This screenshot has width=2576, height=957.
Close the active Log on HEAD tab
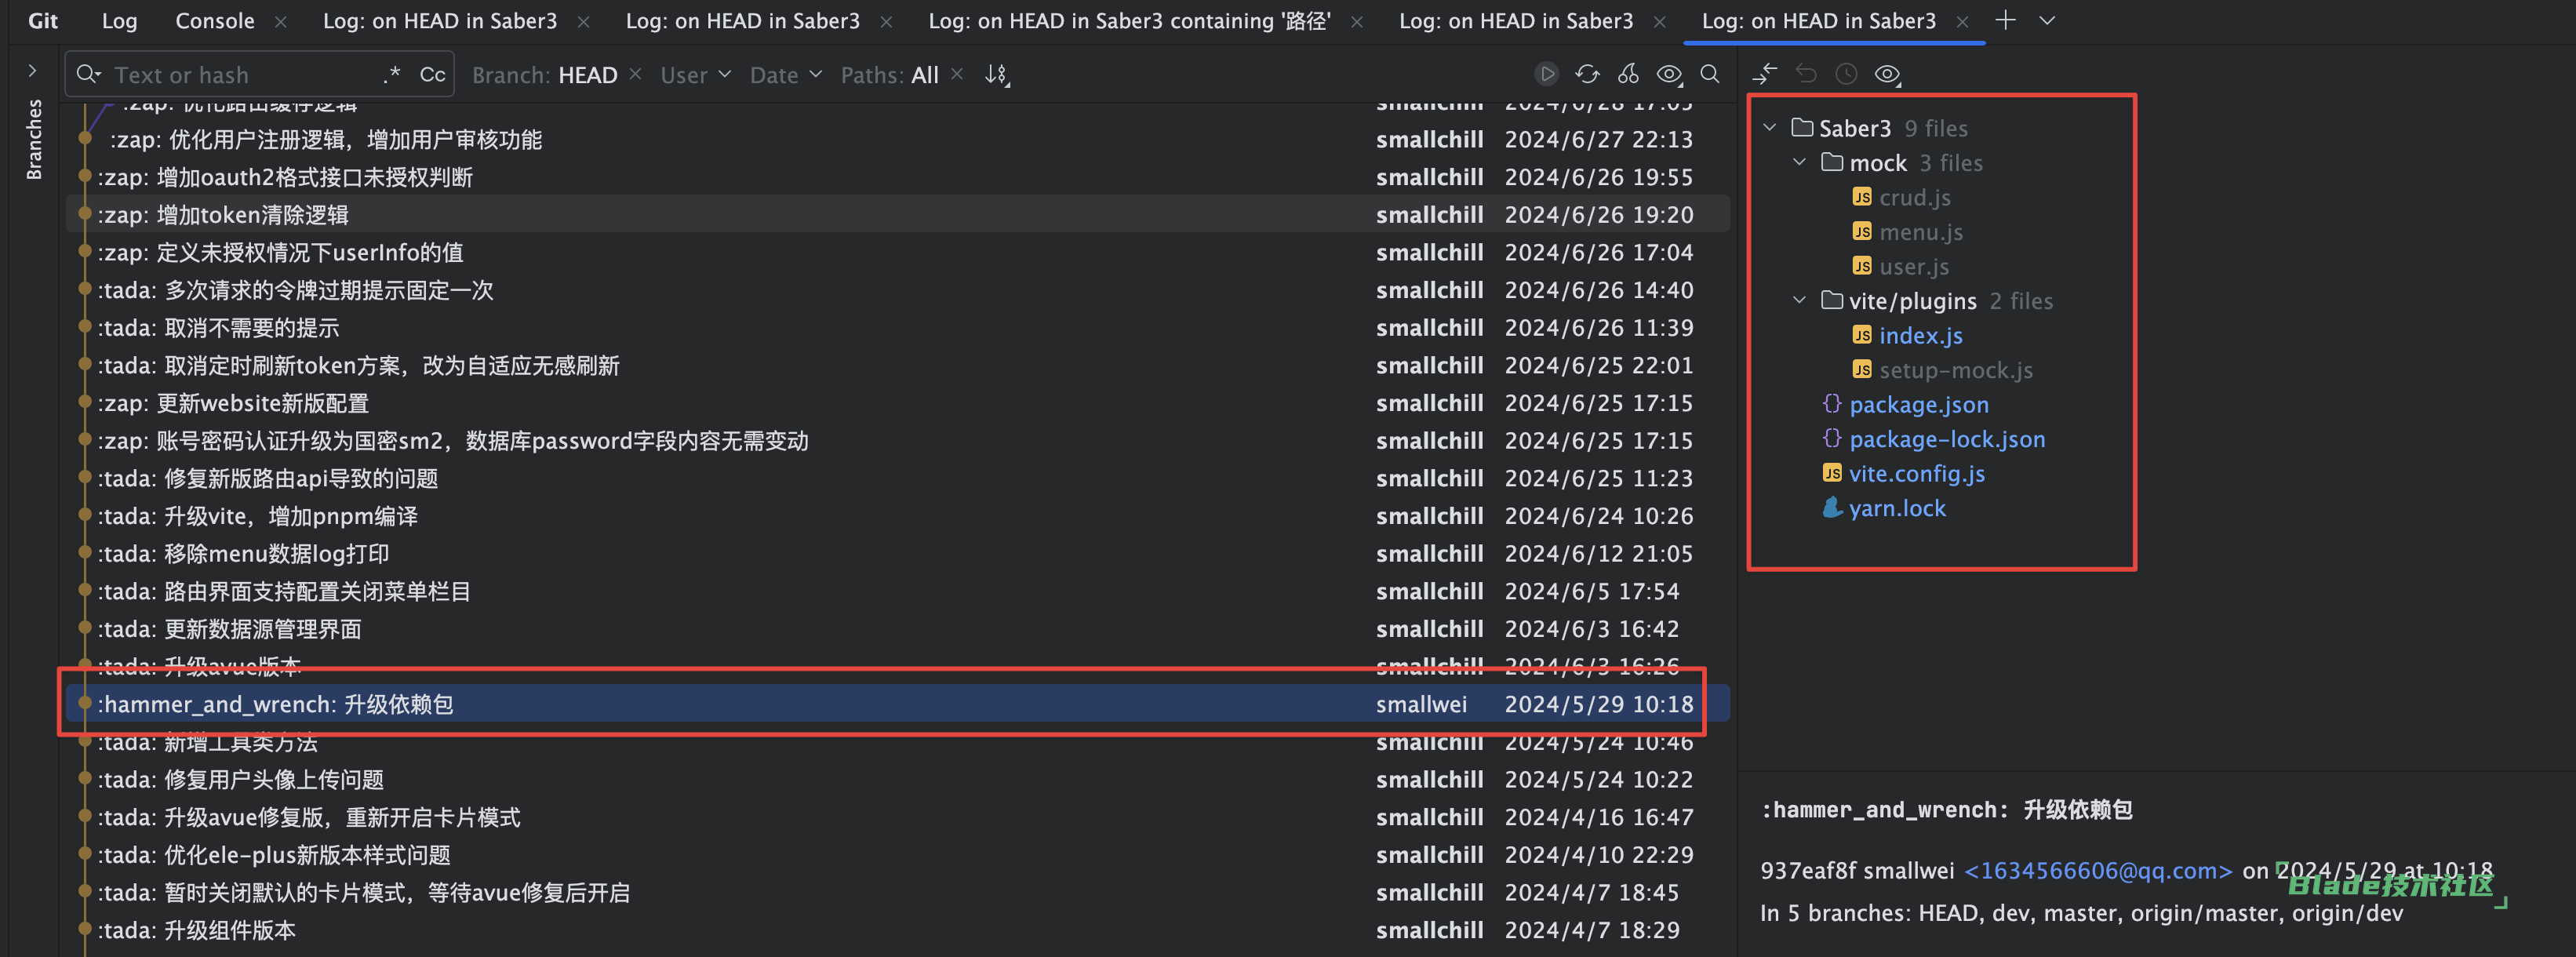[x=1962, y=21]
